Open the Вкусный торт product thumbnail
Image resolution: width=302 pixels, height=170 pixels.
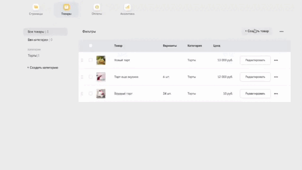click(x=101, y=93)
